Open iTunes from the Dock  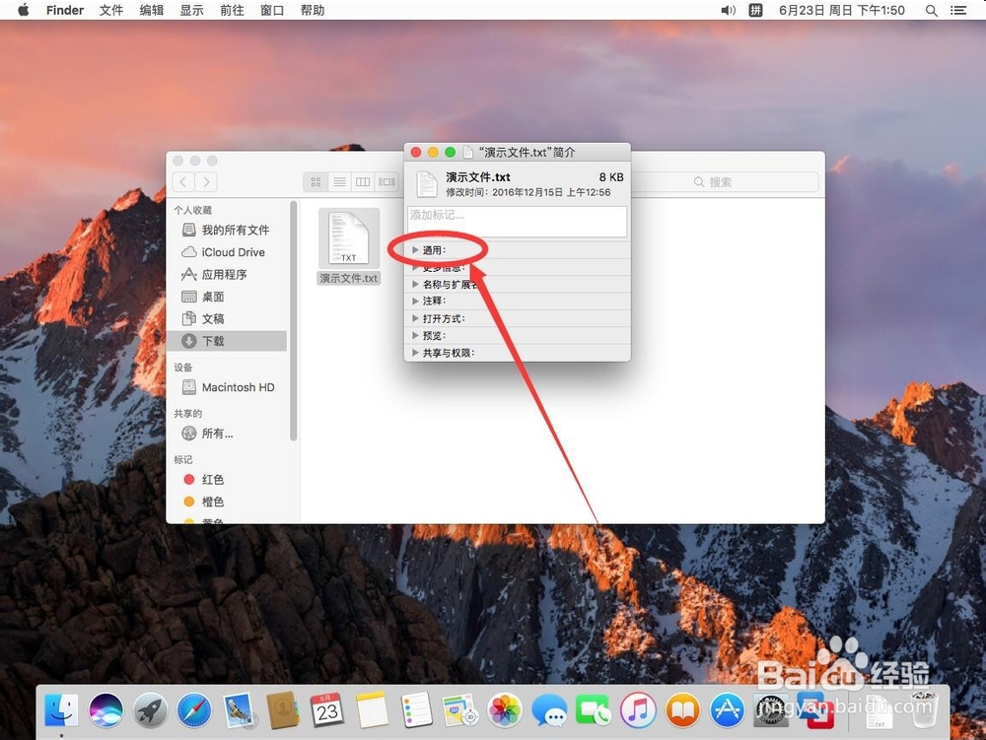point(638,710)
